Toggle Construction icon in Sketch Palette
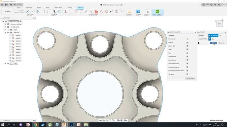Screen dimensions: 227x127 point(187,39)
